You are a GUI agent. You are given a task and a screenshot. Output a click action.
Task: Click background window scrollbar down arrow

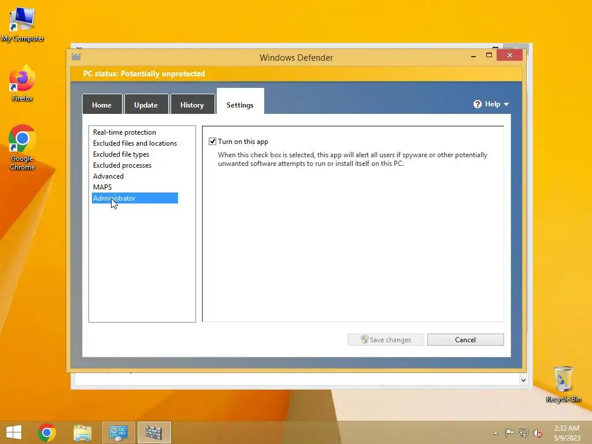coord(523,380)
